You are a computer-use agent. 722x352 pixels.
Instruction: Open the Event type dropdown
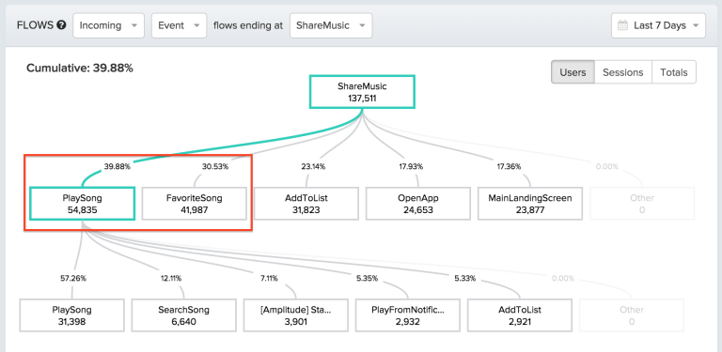pyautogui.click(x=180, y=25)
